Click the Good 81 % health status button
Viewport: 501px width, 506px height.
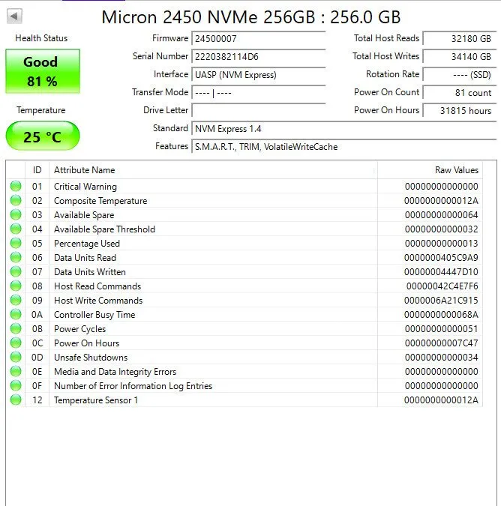tap(43, 71)
